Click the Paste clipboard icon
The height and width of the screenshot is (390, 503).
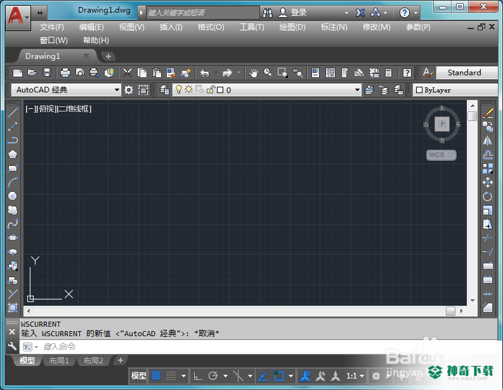pos(157,73)
